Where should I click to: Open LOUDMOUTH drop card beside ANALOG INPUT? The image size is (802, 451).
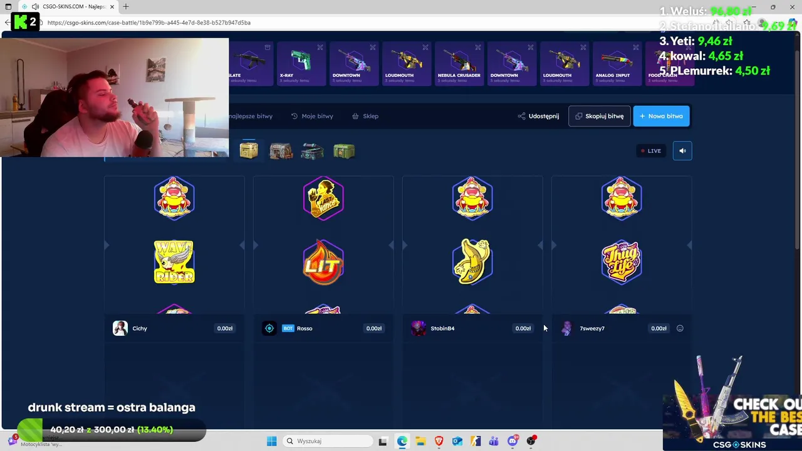click(x=564, y=64)
